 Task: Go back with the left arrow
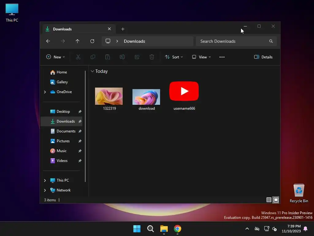coord(48,41)
